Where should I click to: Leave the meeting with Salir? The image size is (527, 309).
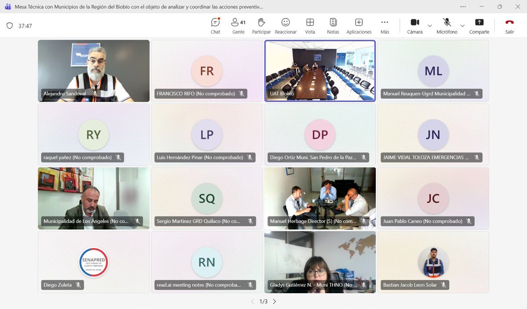tap(509, 26)
